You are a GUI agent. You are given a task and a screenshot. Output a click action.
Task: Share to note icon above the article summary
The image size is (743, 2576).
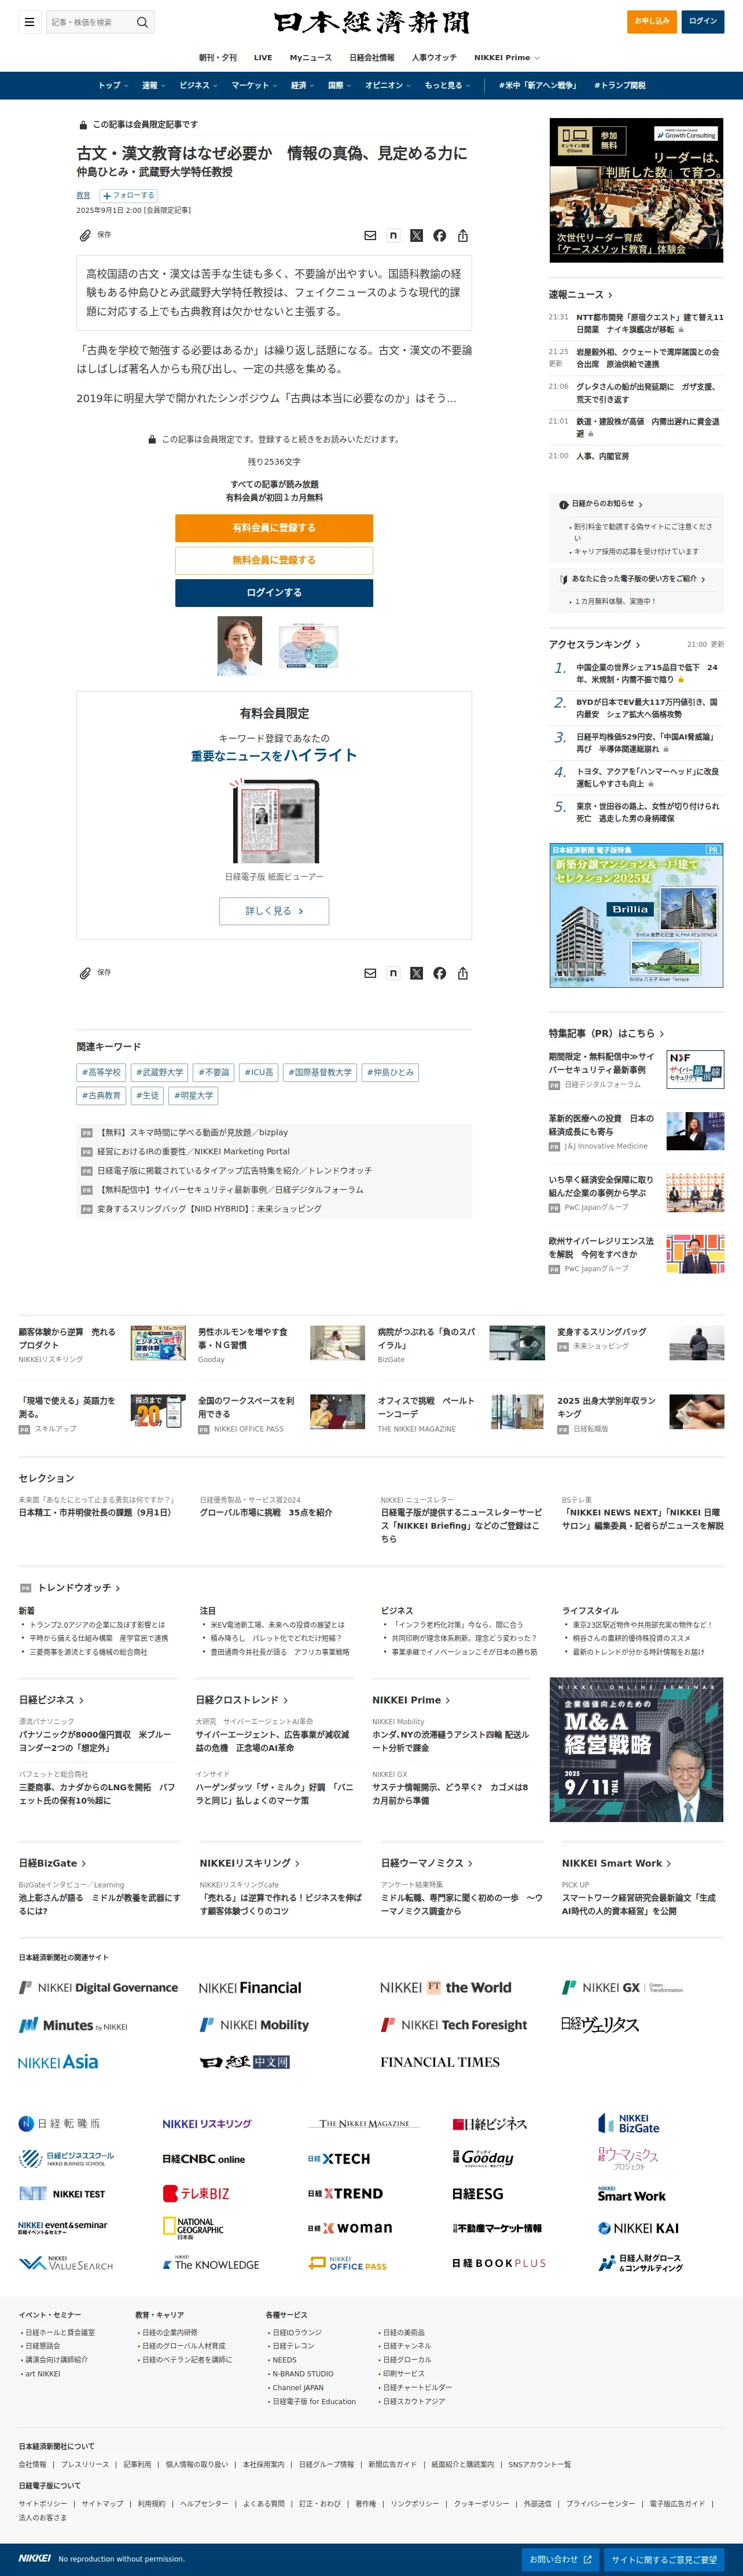point(393,236)
